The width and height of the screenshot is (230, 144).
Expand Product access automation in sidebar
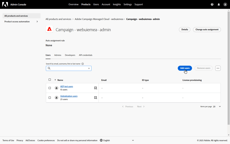click(x=37, y=21)
